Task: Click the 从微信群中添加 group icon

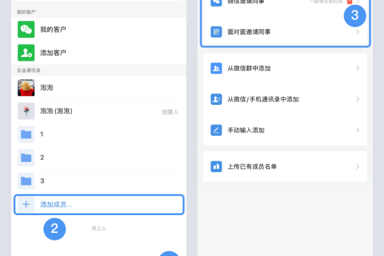Action: [216, 68]
